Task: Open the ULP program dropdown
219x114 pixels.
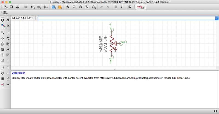Action: (x=60, y=7)
